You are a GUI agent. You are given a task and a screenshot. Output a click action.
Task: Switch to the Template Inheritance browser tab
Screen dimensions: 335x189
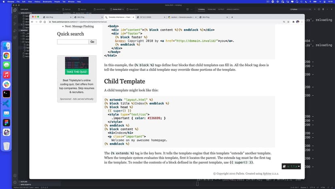(119, 17)
